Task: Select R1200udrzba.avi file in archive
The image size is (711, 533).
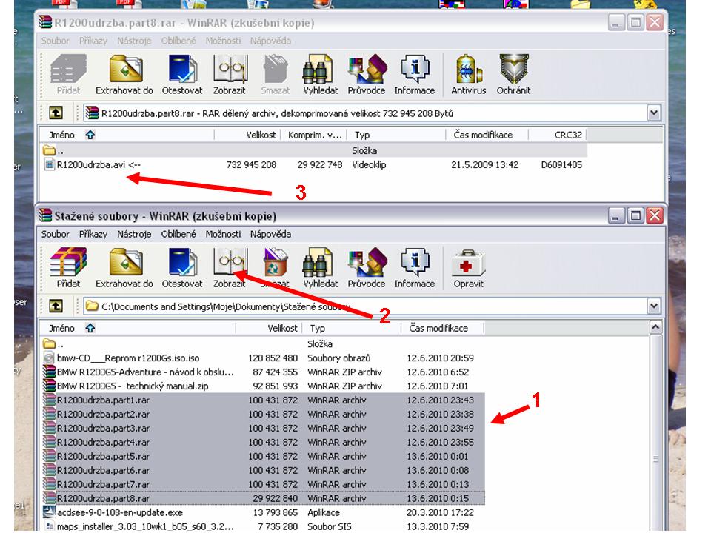Action: (x=313, y=165)
